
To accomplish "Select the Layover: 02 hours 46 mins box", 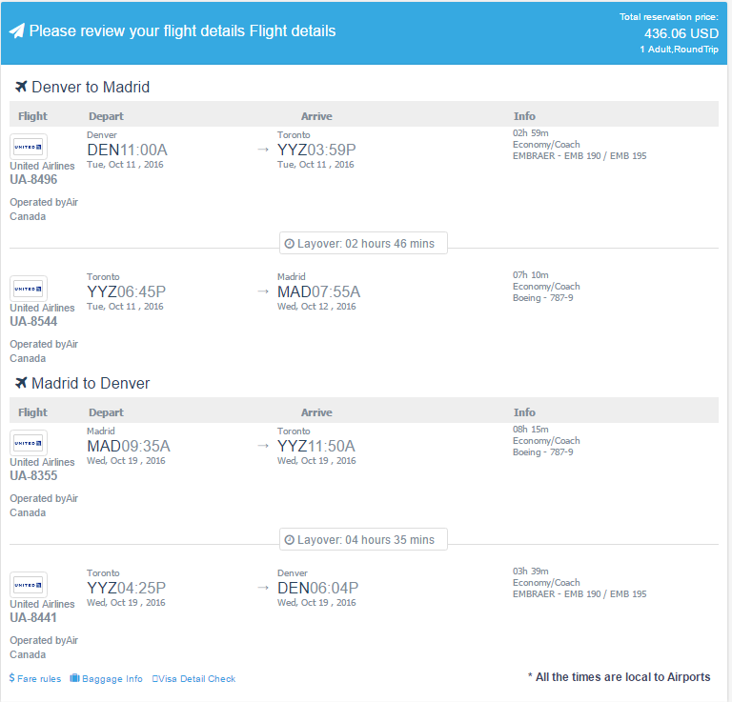I will (x=364, y=243).
